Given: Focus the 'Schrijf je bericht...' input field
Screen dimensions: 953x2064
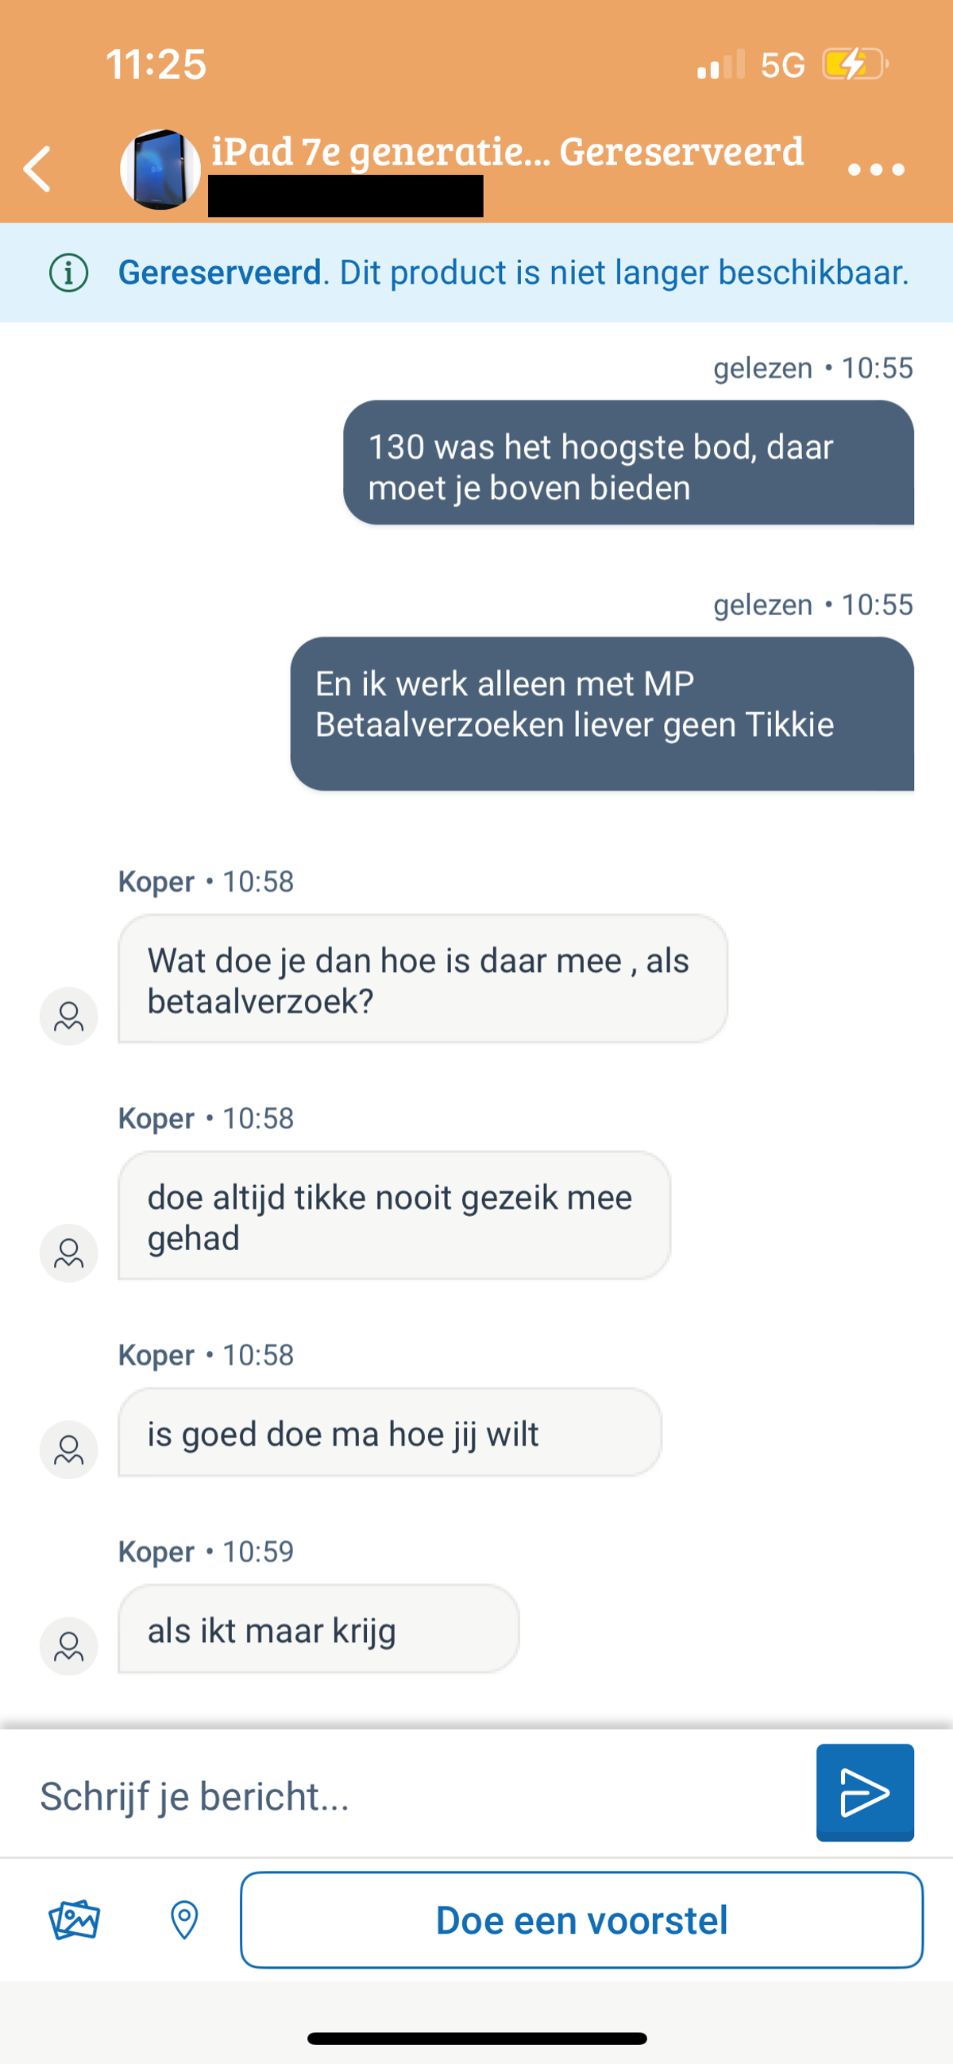Looking at the screenshot, I should [416, 1795].
